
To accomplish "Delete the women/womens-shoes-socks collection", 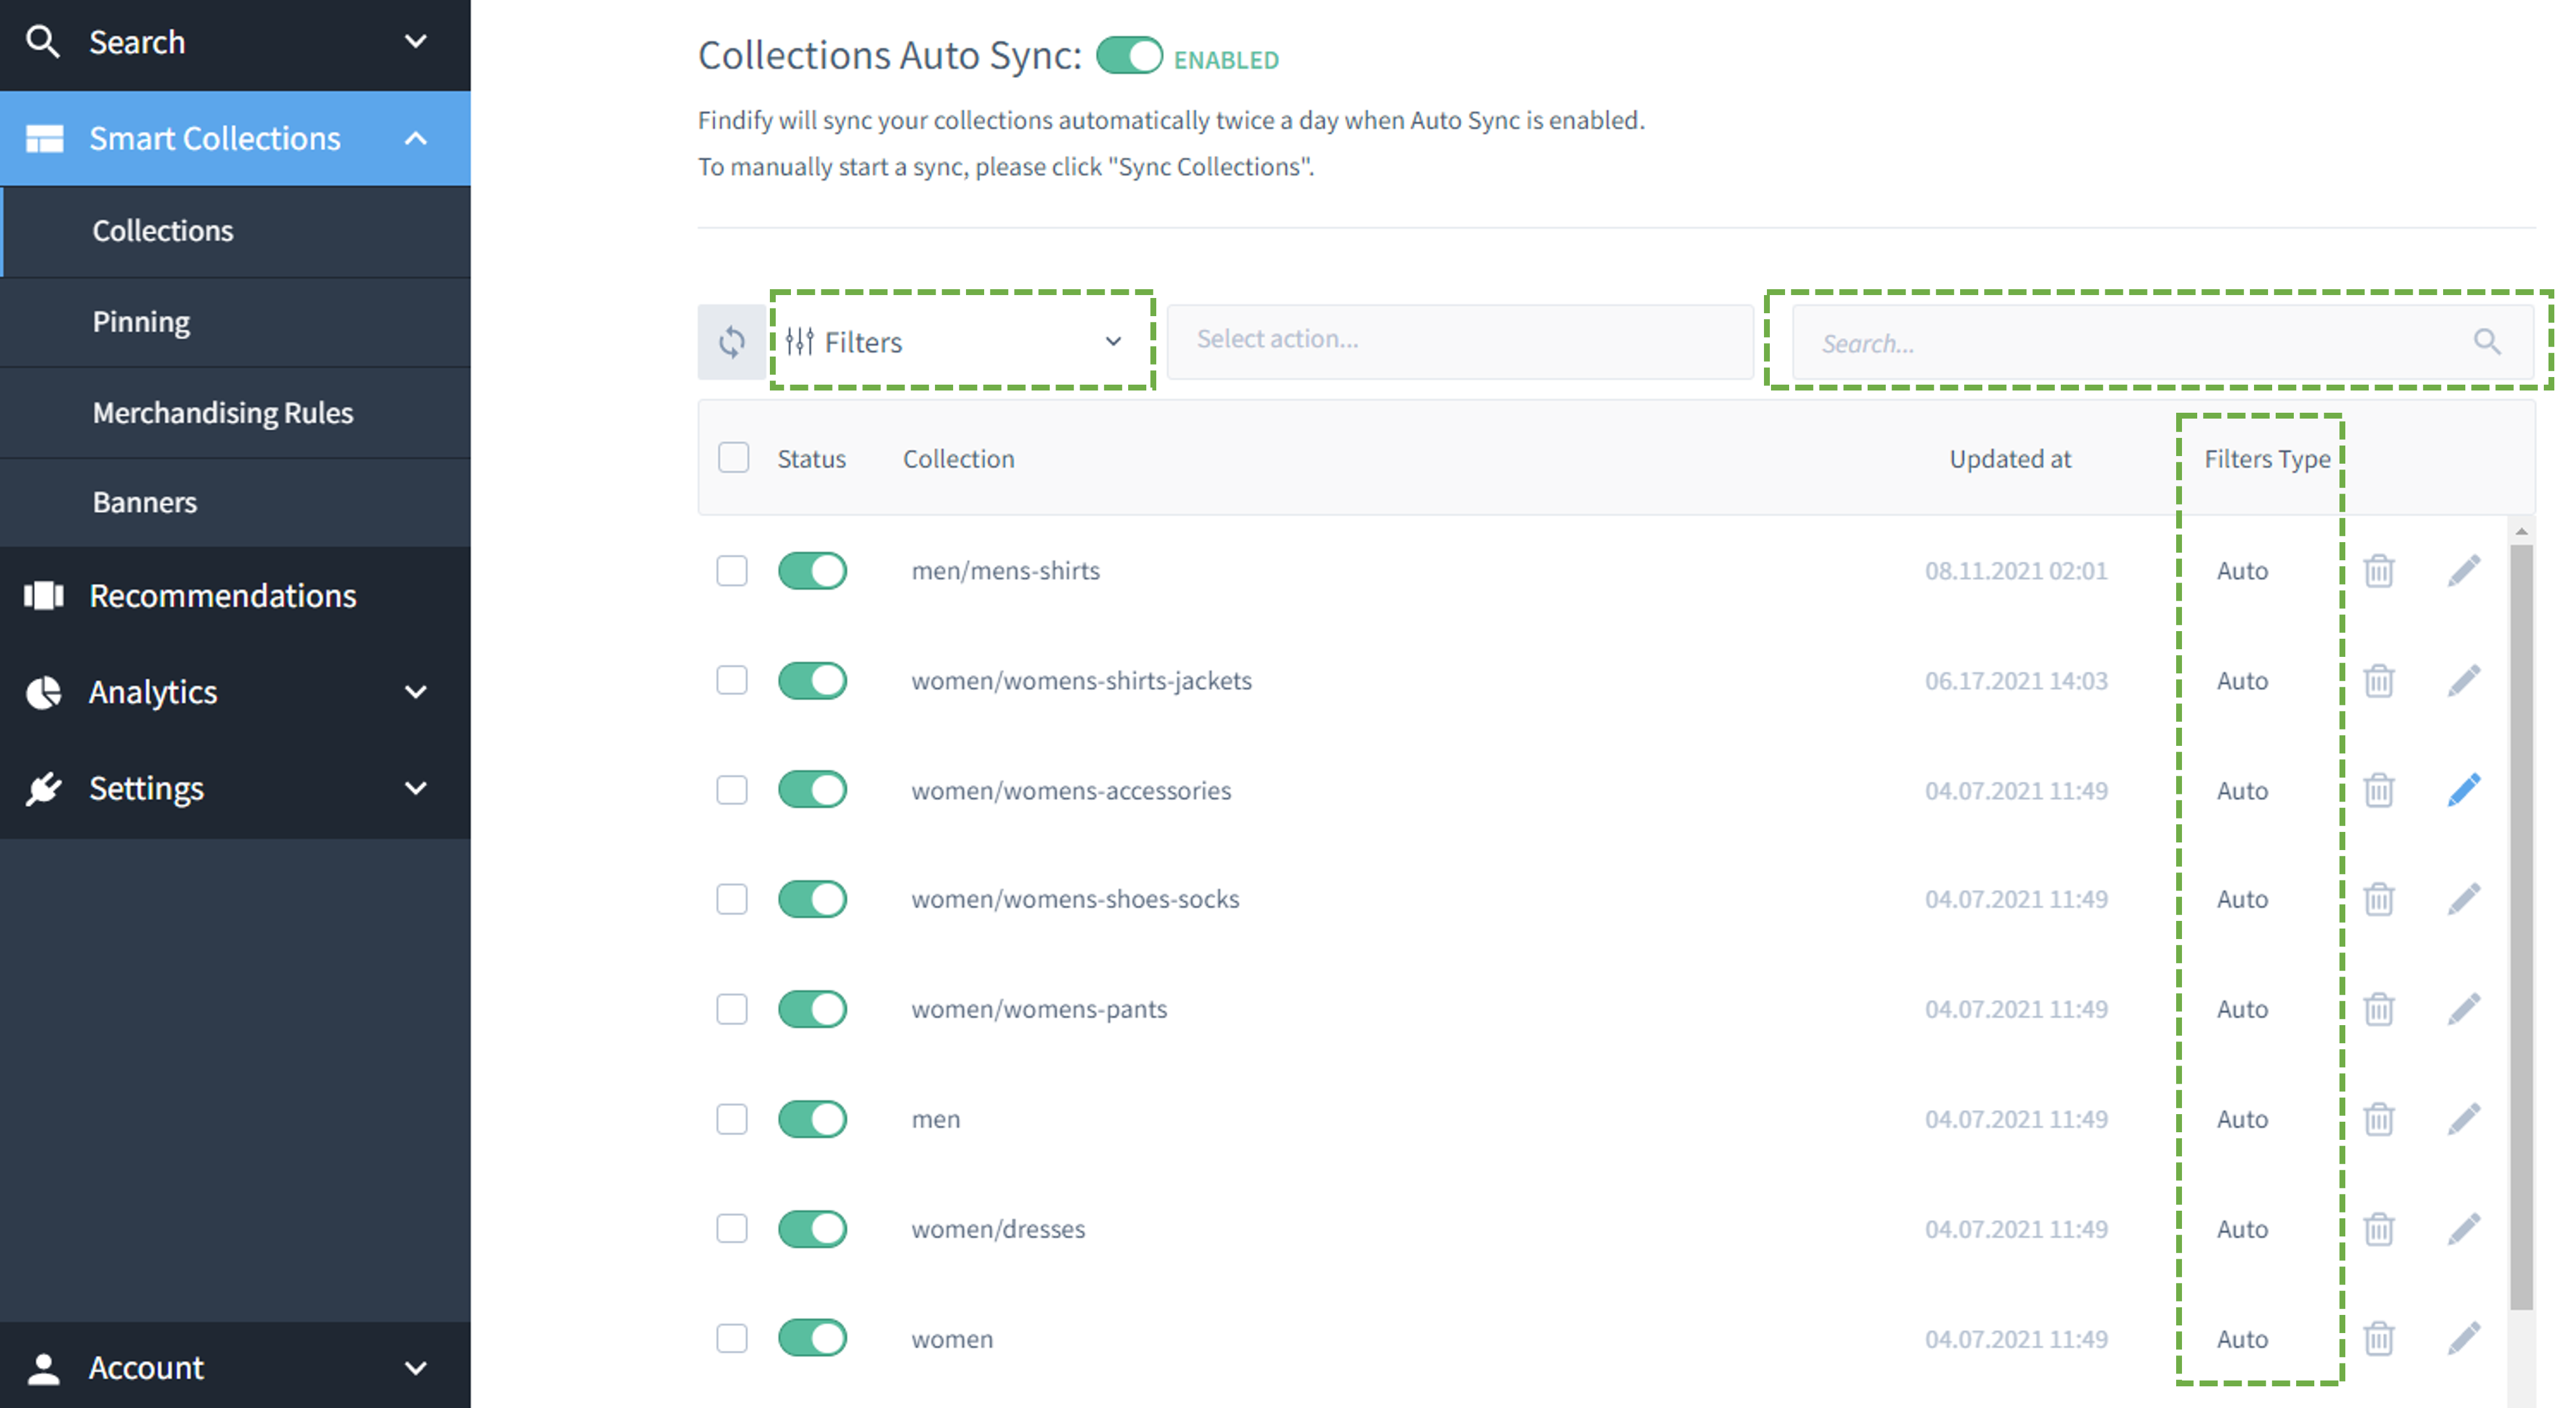I will tap(2378, 899).
